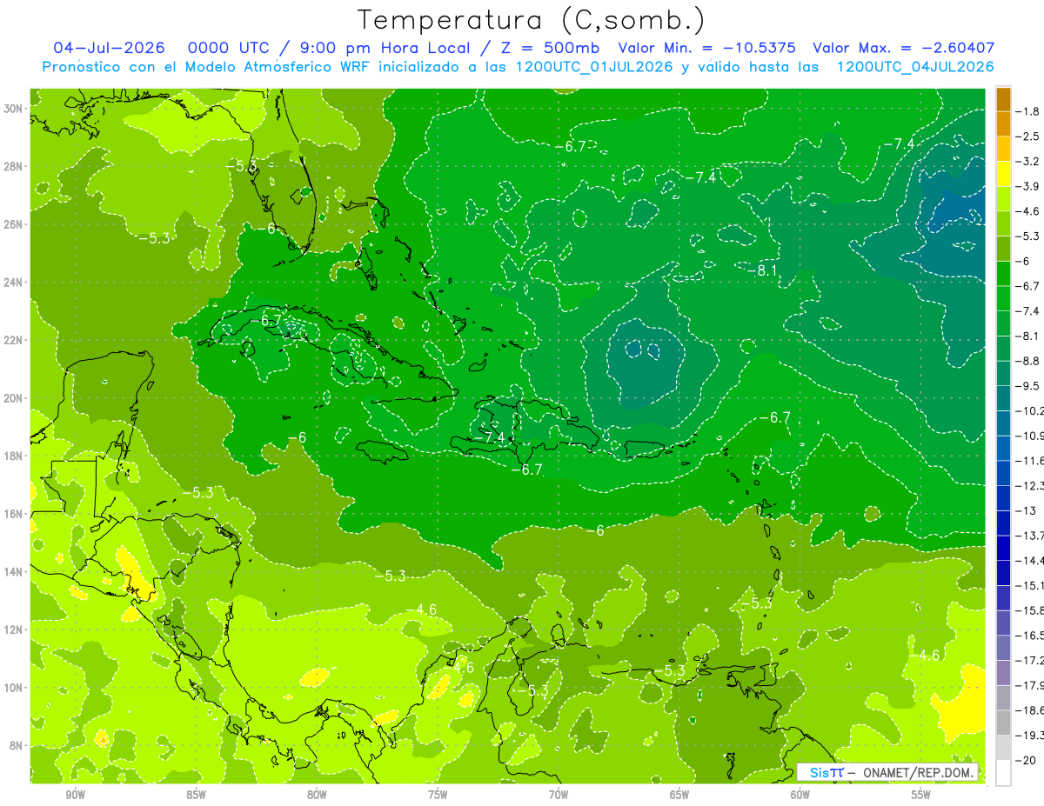Viewport: 1044px width, 806px height.
Task: Click the legend value '-15.8'
Action: [1030, 610]
